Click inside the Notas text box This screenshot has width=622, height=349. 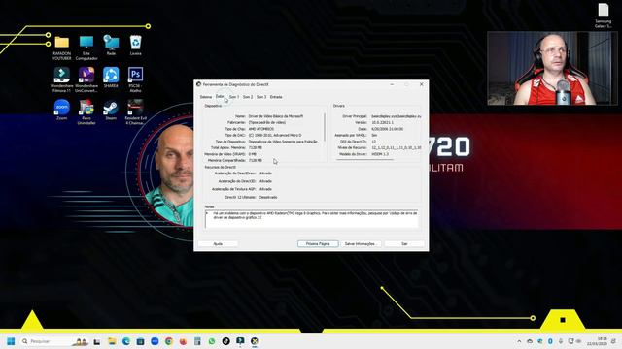pos(311,219)
